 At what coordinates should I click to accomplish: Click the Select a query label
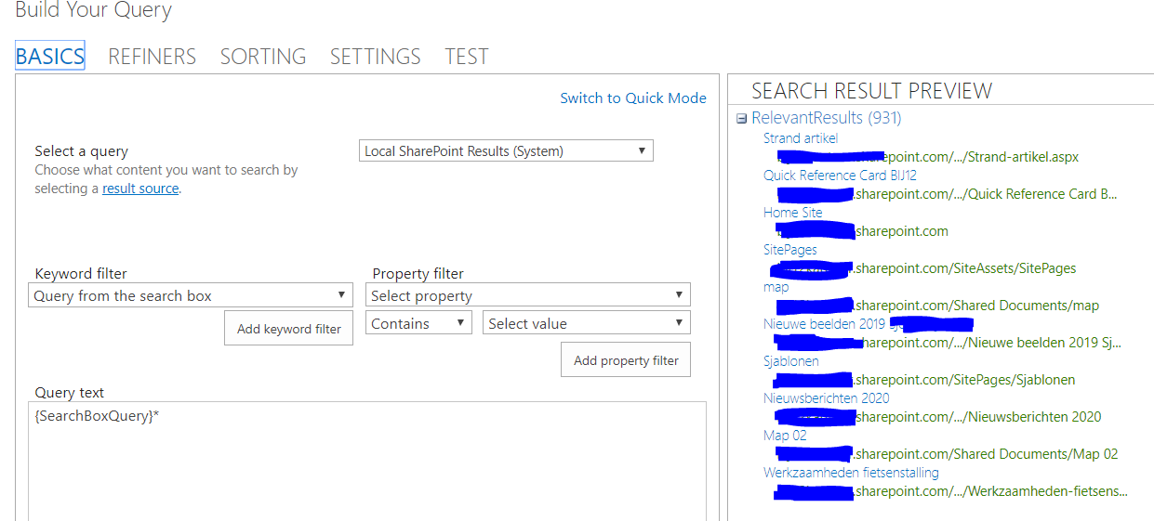point(82,151)
